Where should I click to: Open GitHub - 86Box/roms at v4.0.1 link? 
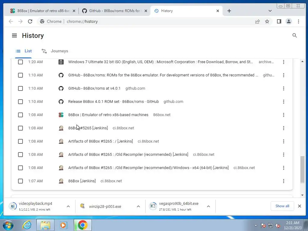tap(94, 88)
